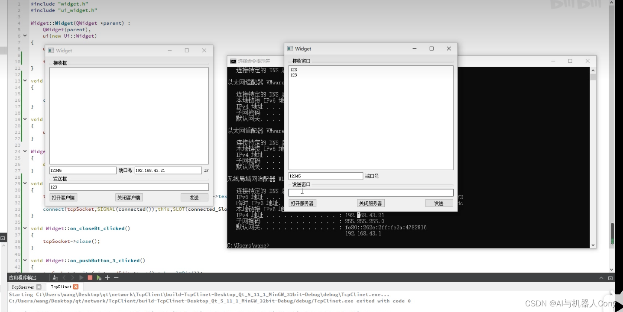Go to previous output item arrow
The width and height of the screenshot is (623, 312).
[64, 278]
